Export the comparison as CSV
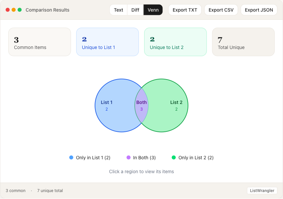 (x=221, y=10)
